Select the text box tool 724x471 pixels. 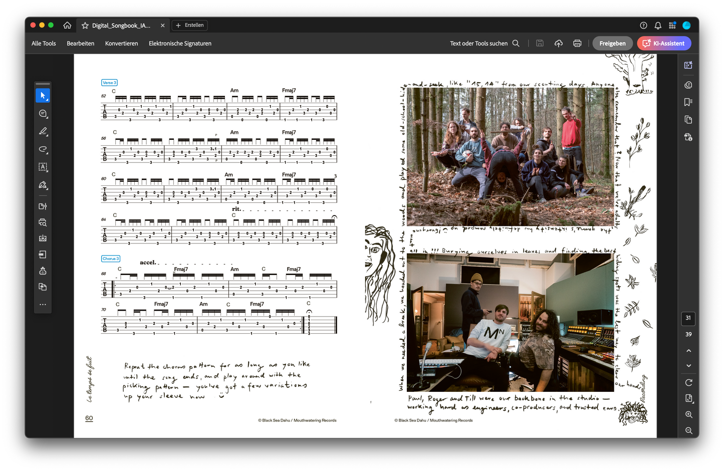pos(43,167)
